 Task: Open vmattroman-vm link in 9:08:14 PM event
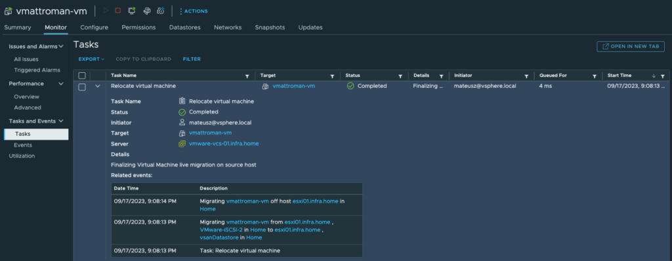pyautogui.click(x=247, y=201)
